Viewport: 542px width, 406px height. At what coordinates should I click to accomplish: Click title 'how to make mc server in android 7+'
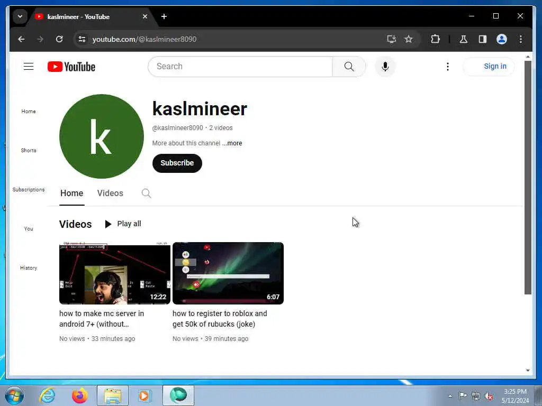pyautogui.click(x=102, y=319)
